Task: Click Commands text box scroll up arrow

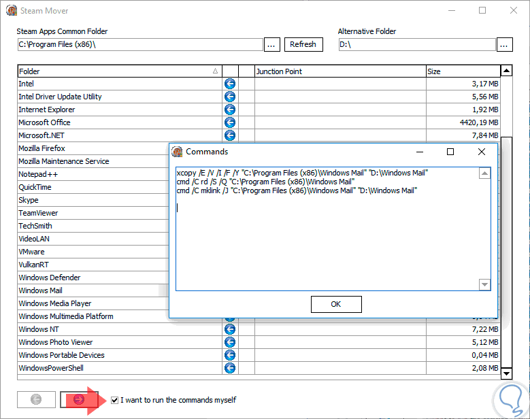Action: tap(484, 173)
